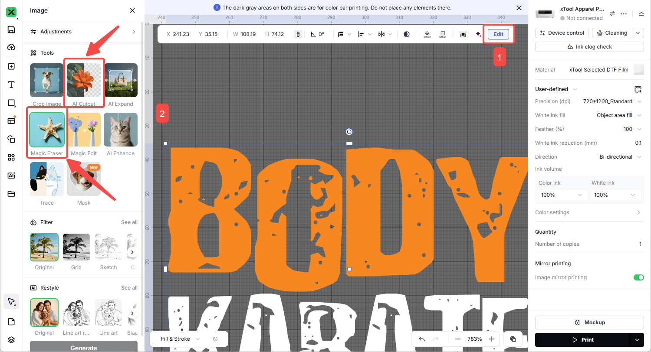Click the cloud upload icon
This screenshot has width=651, height=352.
(11, 47)
